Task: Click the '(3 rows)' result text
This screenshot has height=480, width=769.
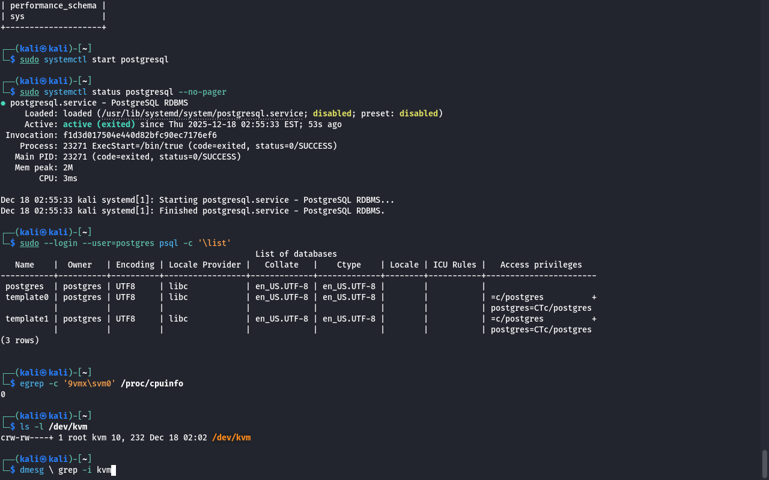Action: point(20,341)
